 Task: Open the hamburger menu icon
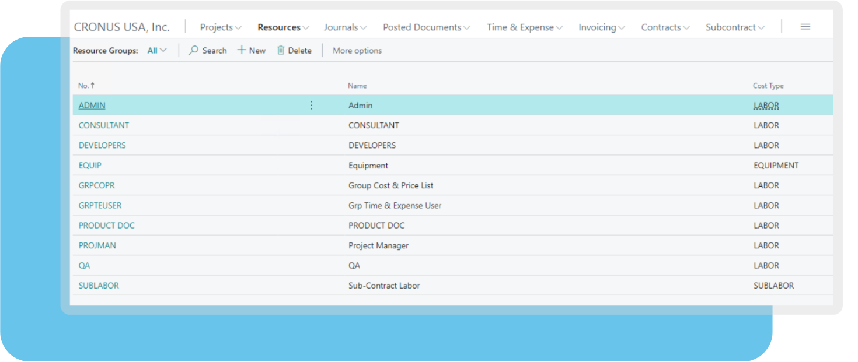point(805,26)
